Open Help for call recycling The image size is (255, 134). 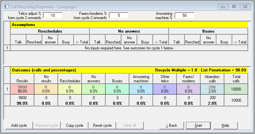tap(225, 125)
